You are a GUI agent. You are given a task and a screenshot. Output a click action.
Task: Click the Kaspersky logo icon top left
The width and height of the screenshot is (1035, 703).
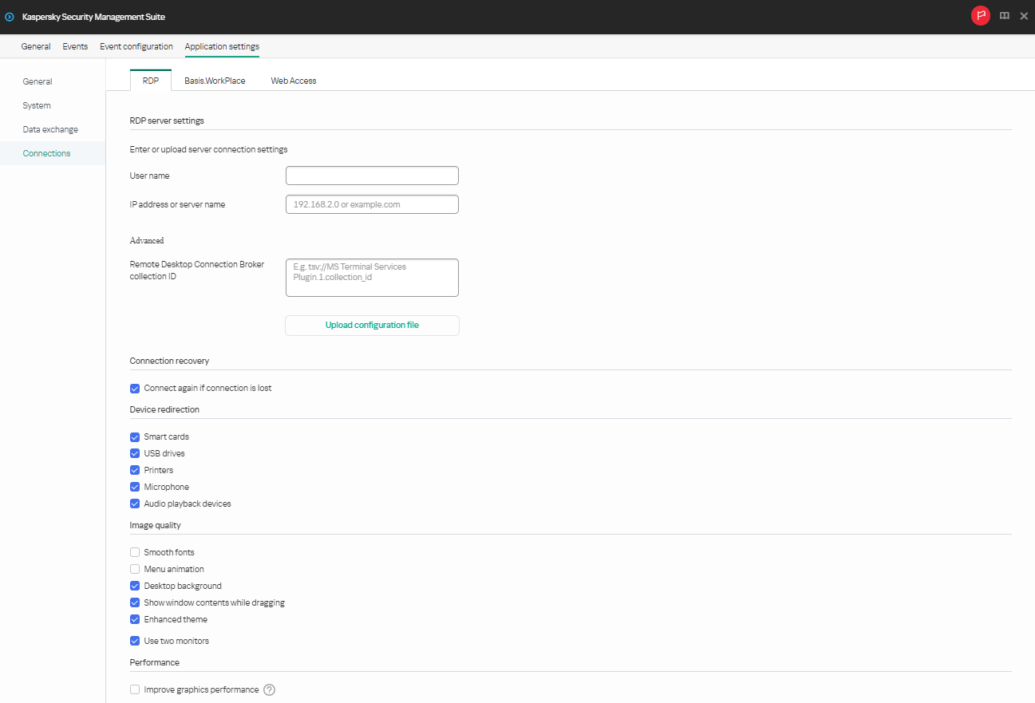coord(10,16)
